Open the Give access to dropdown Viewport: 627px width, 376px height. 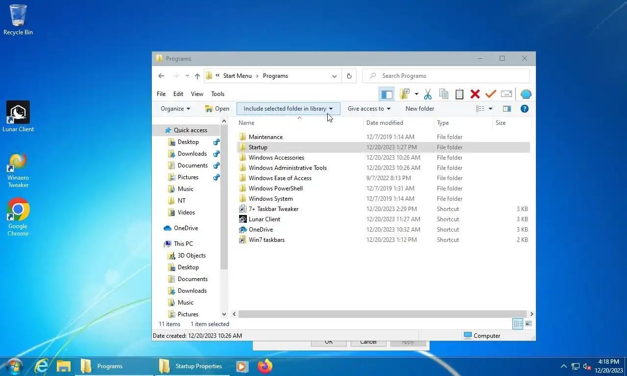point(369,109)
